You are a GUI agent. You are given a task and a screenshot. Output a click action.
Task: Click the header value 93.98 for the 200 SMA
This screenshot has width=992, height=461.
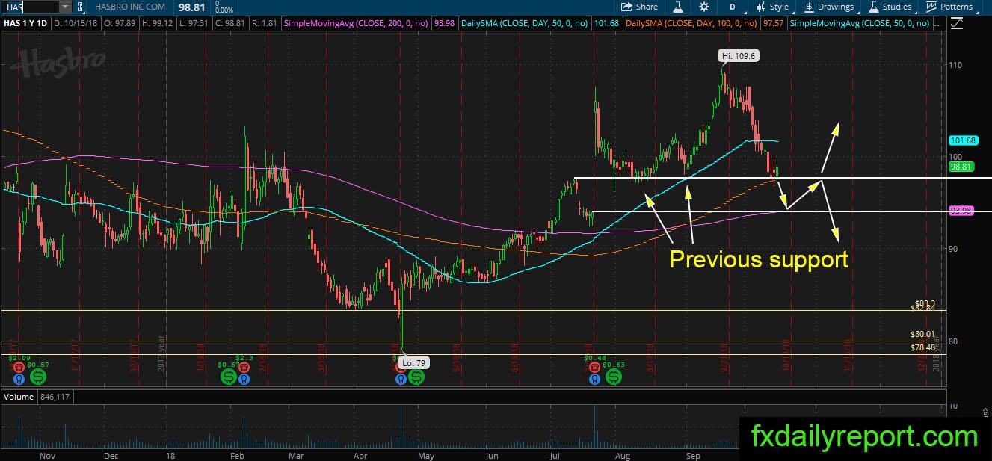pos(443,24)
